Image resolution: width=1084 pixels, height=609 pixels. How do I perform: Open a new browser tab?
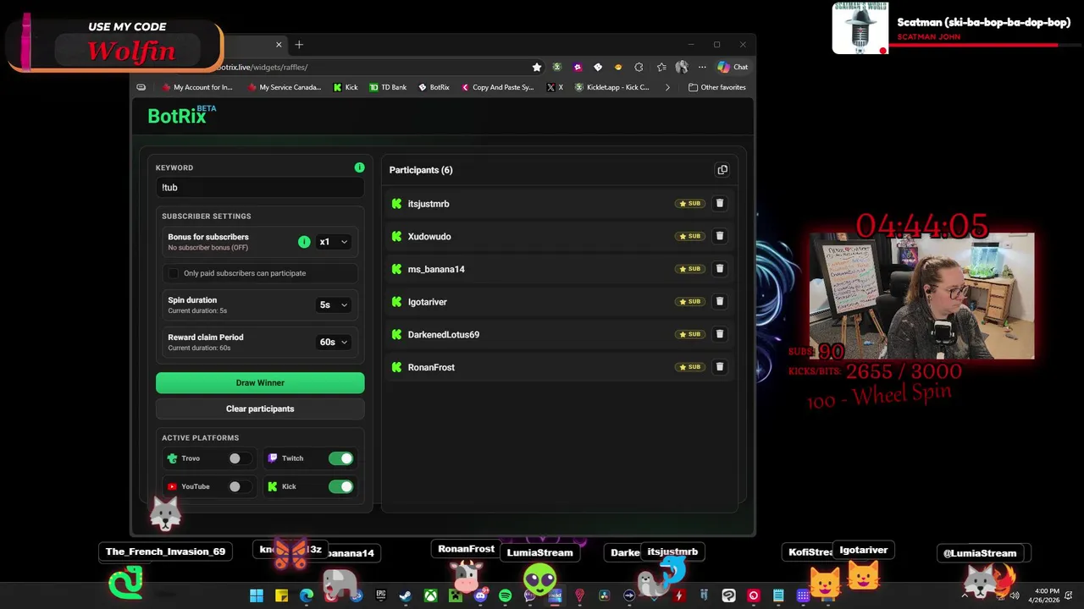(299, 45)
